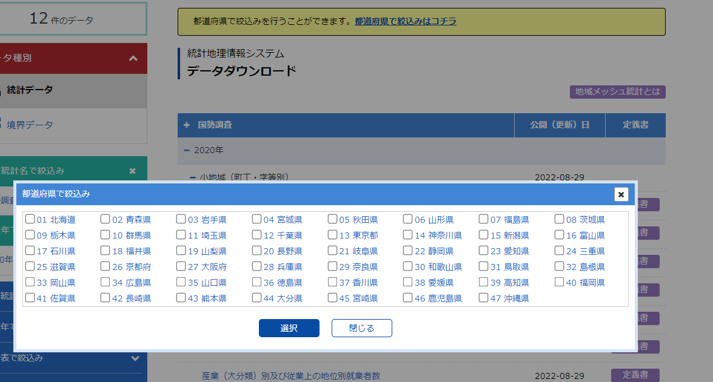Select 32 島根県 checkbox

click(x=559, y=266)
